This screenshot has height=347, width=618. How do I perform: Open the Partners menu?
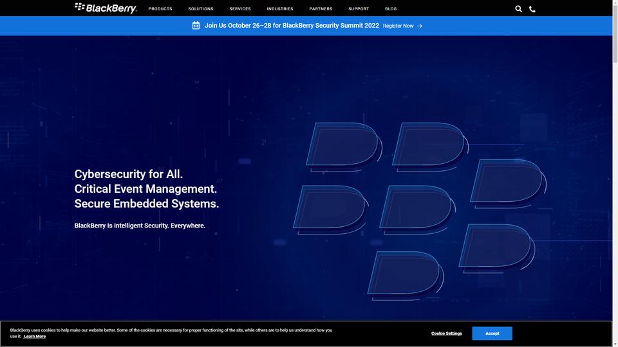321,8
